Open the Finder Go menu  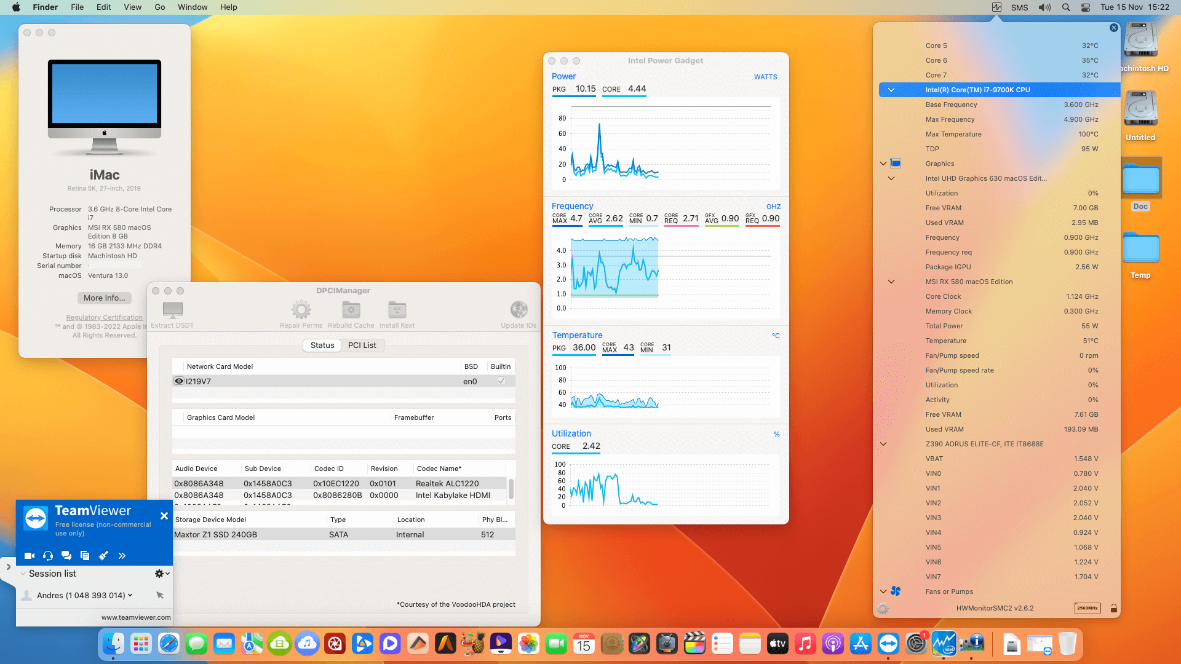coord(160,7)
